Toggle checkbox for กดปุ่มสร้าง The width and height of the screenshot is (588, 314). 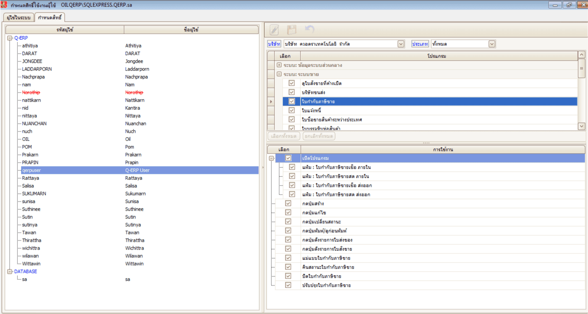[288, 203]
